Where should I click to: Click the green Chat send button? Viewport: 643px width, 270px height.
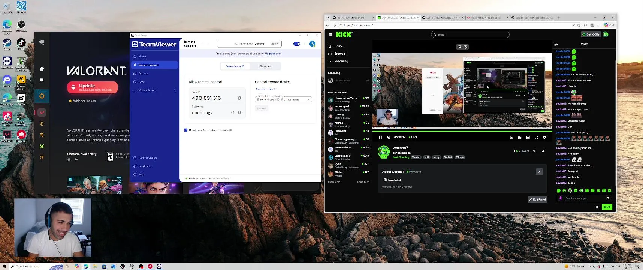point(607,207)
